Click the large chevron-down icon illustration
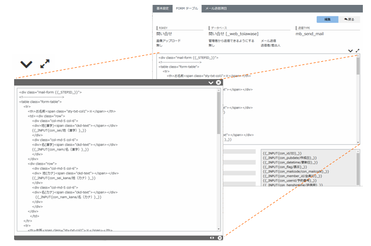371x246 pixels. [x=26, y=64]
